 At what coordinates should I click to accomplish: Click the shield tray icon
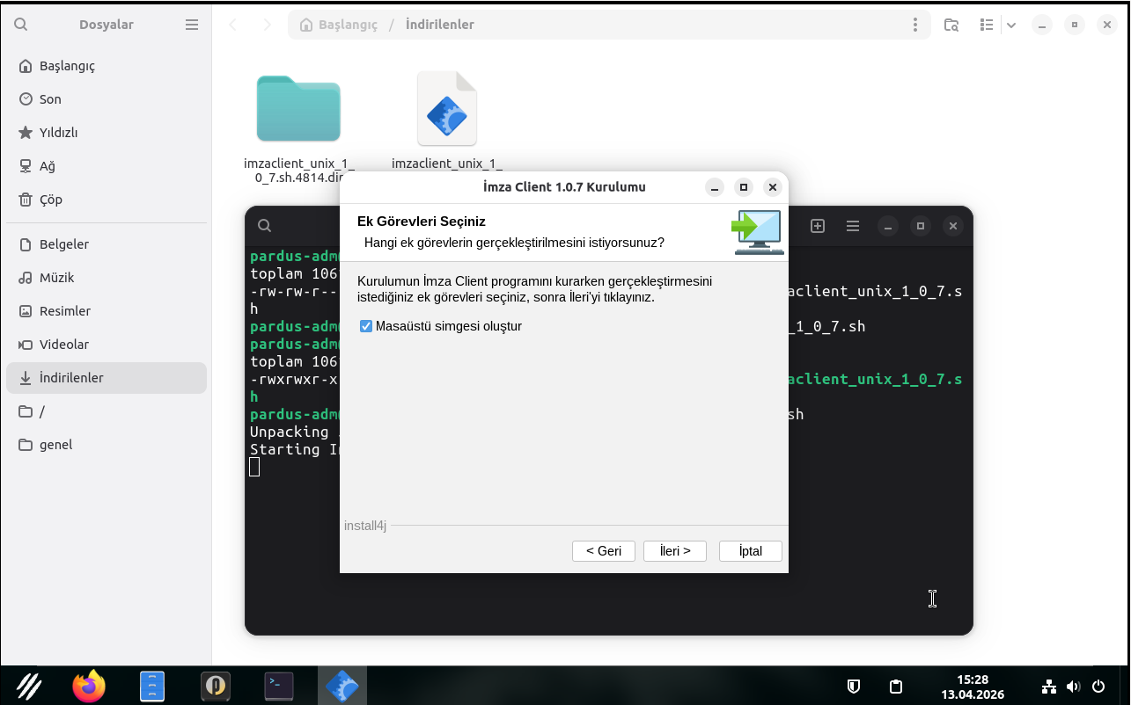(854, 687)
